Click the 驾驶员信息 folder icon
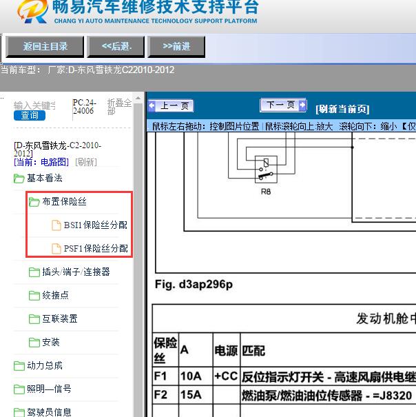 [x=19, y=413]
